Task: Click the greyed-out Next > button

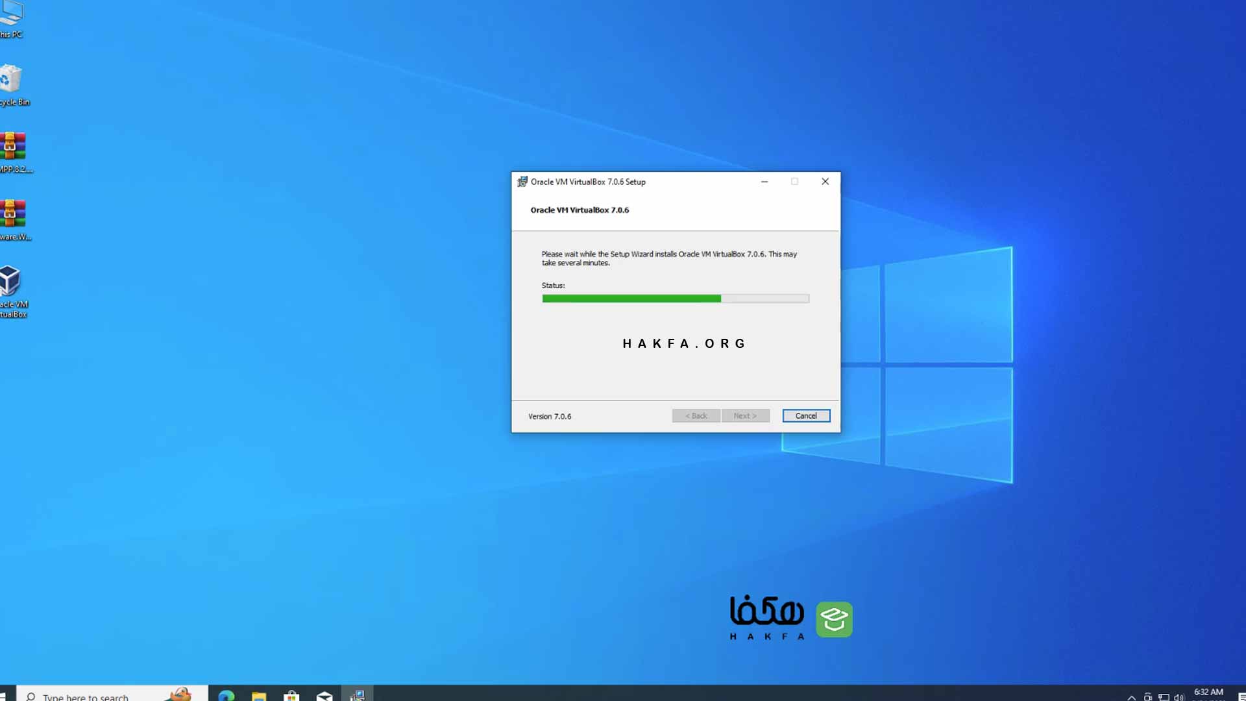Action: (745, 415)
